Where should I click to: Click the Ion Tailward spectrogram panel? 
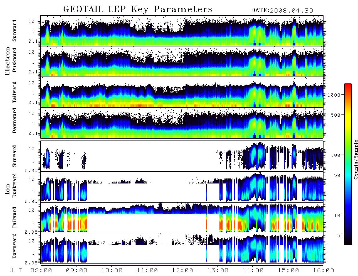182,218
